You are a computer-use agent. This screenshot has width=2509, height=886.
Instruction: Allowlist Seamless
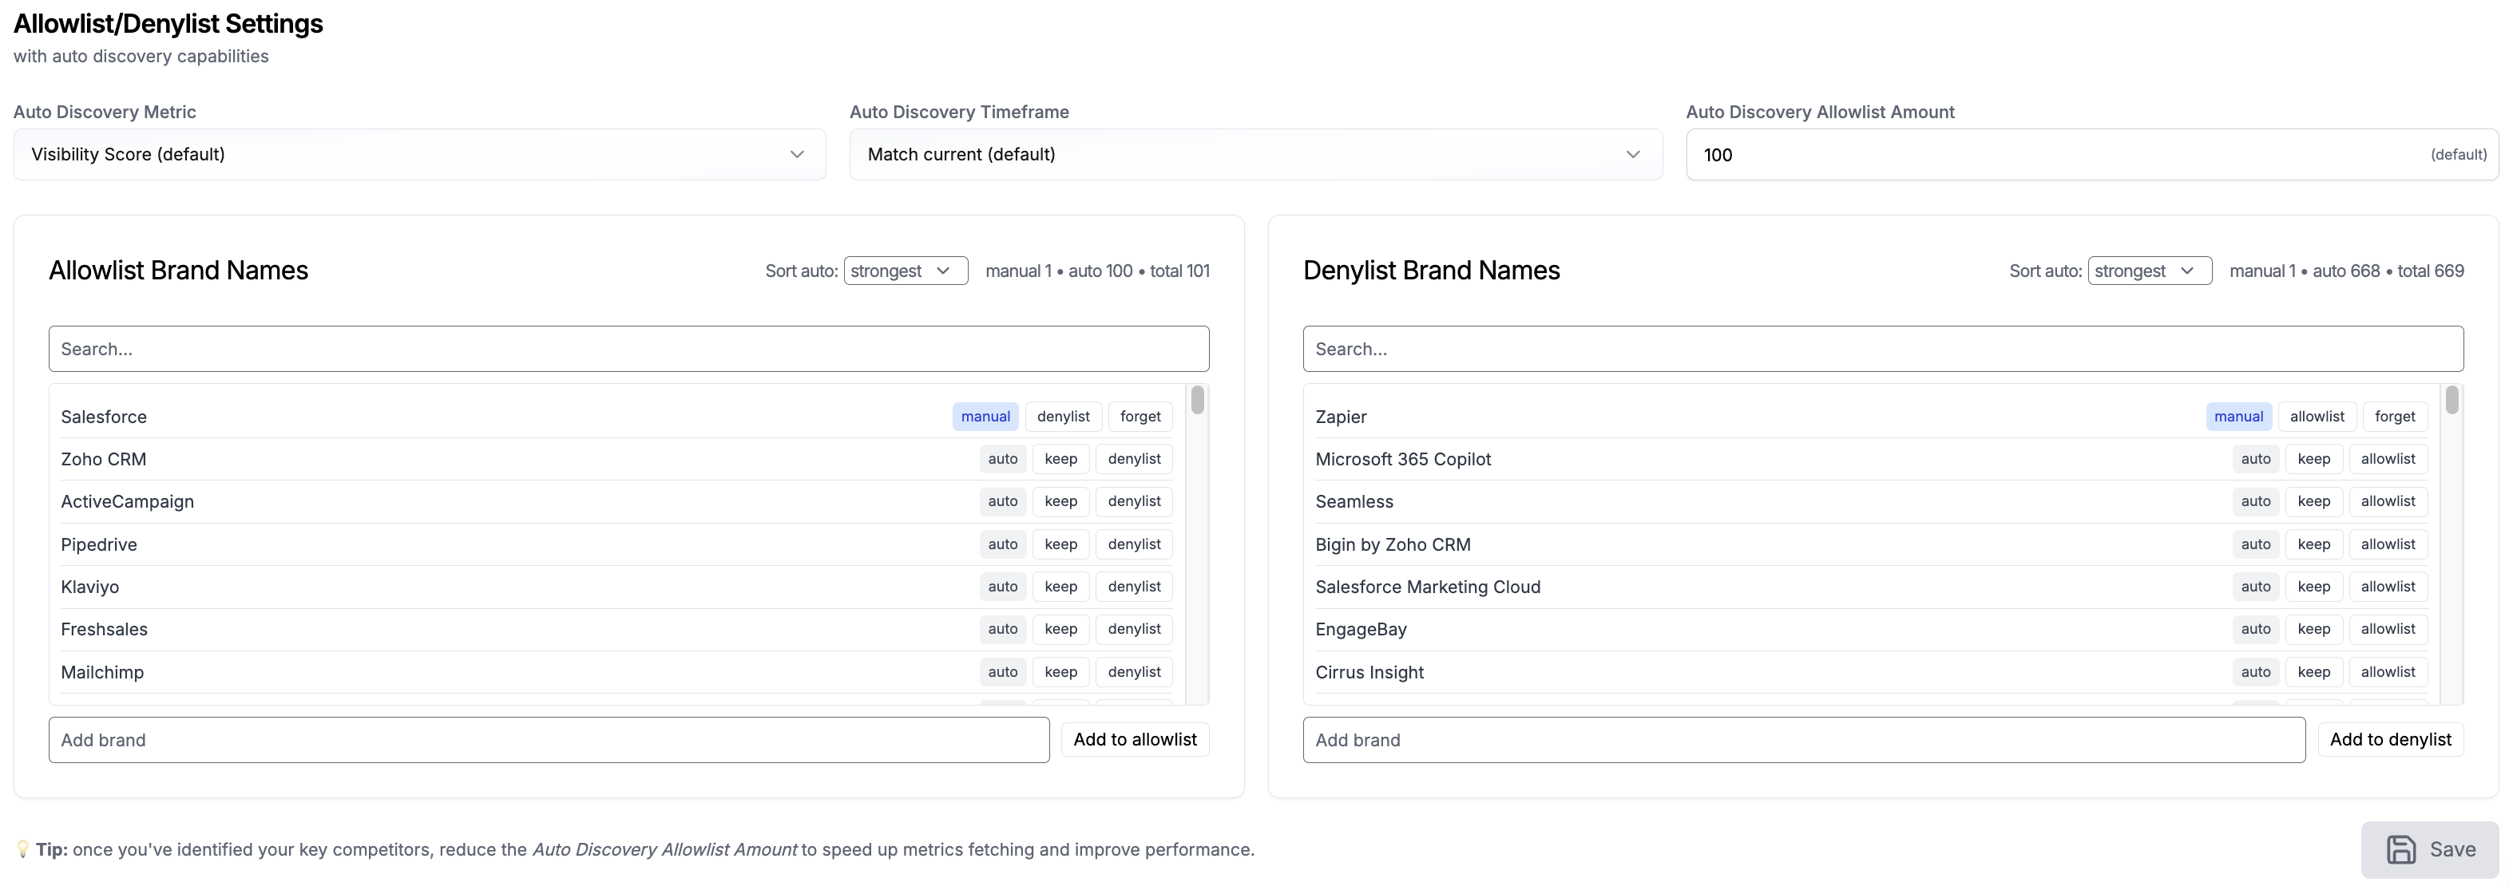pyautogui.click(x=2388, y=501)
